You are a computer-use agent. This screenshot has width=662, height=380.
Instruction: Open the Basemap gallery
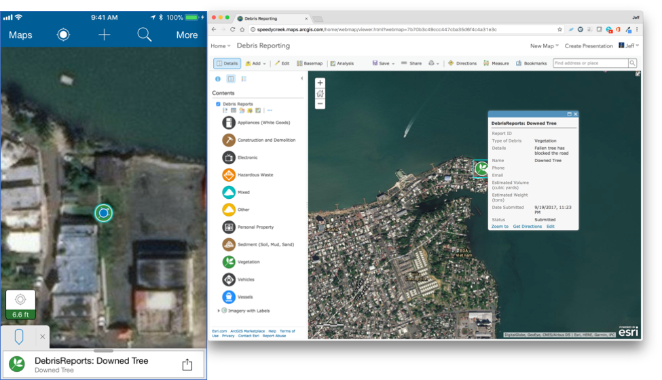(309, 63)
